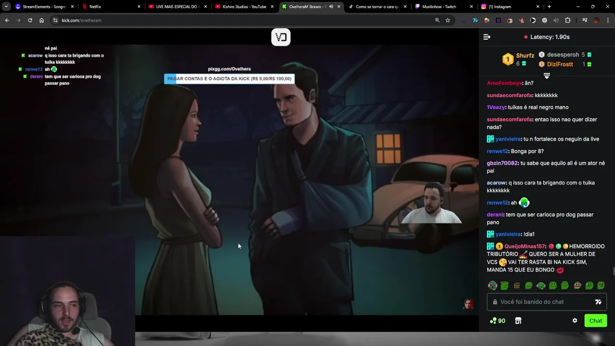Click the green Chat send button
This screenshot has width=615, height=346.
tap(596, 321)
